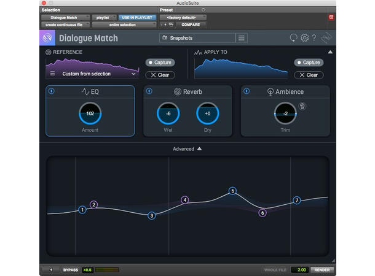
Task: Select EQ node 5
Action: coord(232,191)
